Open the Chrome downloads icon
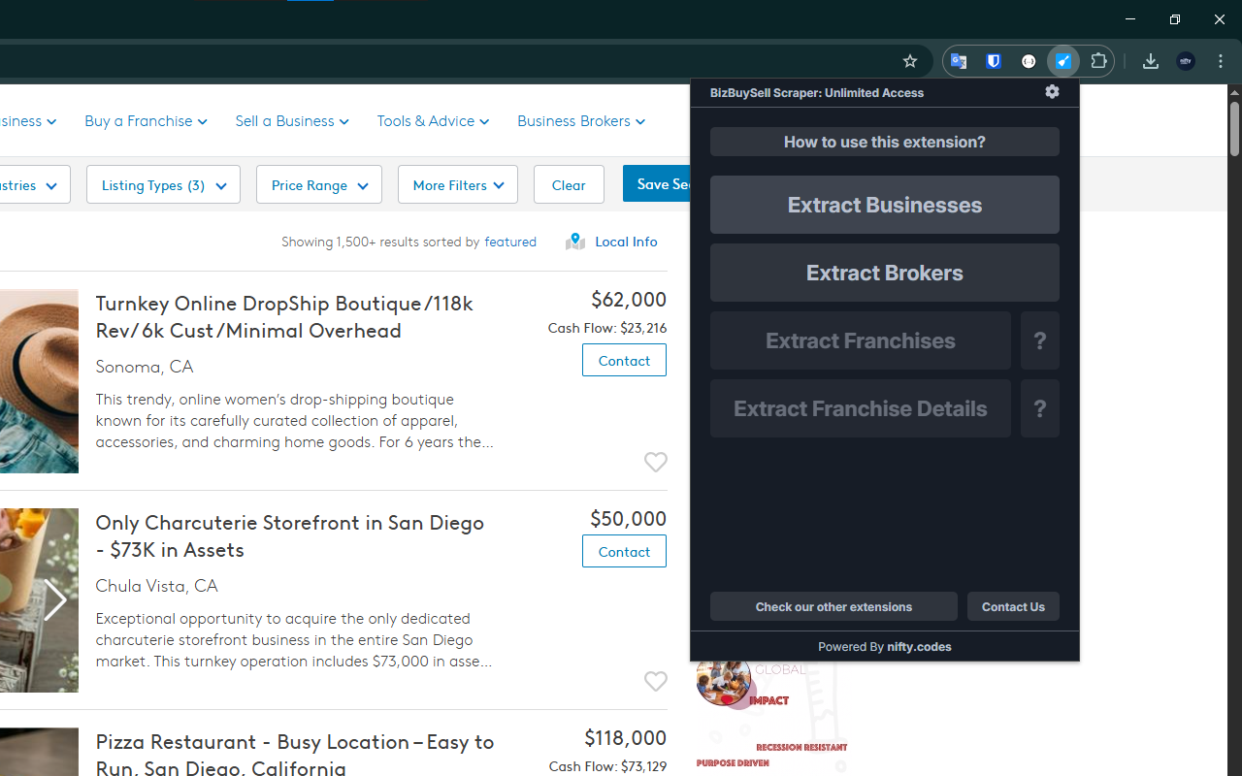Screen dimensions: 1242x776 pyautogui.click(x=1151, y=61)
